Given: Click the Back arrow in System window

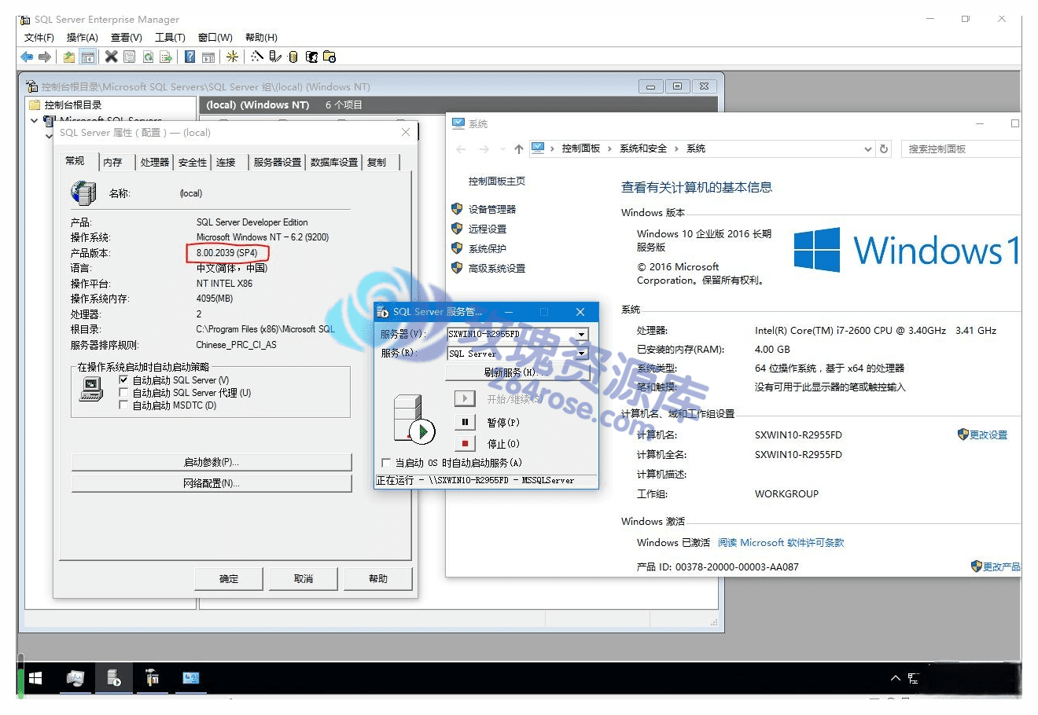Looking at the screenshot, I should point(461,148).
